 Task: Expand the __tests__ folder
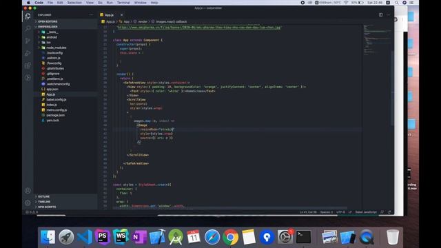(x=52, y=32)
